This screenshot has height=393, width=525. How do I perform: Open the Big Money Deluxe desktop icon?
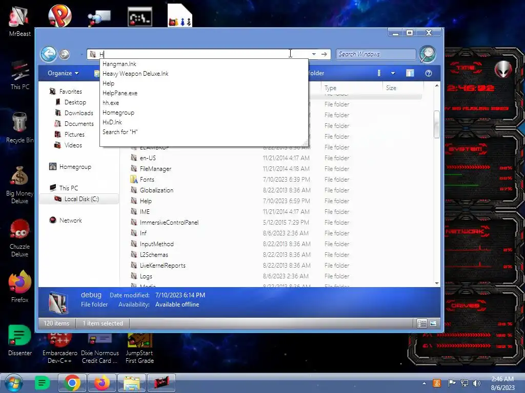(20, 185)
